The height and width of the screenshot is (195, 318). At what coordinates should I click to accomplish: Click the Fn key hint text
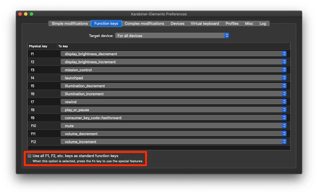point(87,161)
